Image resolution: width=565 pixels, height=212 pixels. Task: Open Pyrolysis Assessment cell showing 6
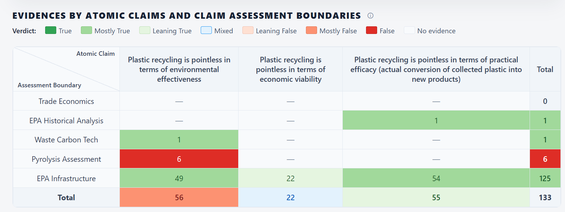click(x=179, y=159)
